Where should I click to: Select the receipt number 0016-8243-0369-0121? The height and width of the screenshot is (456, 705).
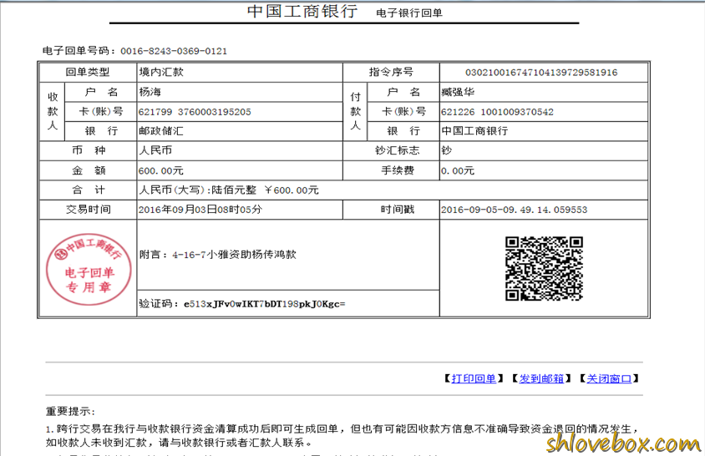[x=174, y=51]
